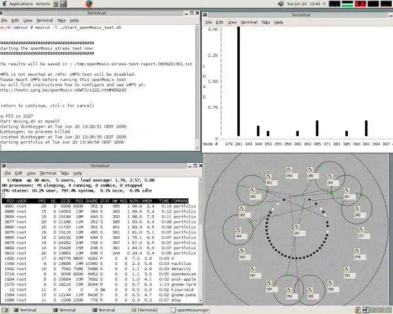Click scroll-up arrow in bottom-left Terminal

click(x=200, y=180)
